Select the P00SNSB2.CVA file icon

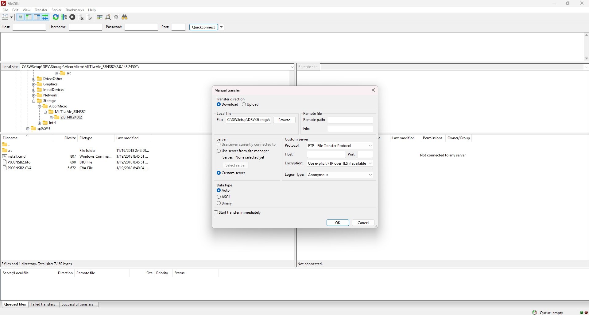click(x=5, y=168)
